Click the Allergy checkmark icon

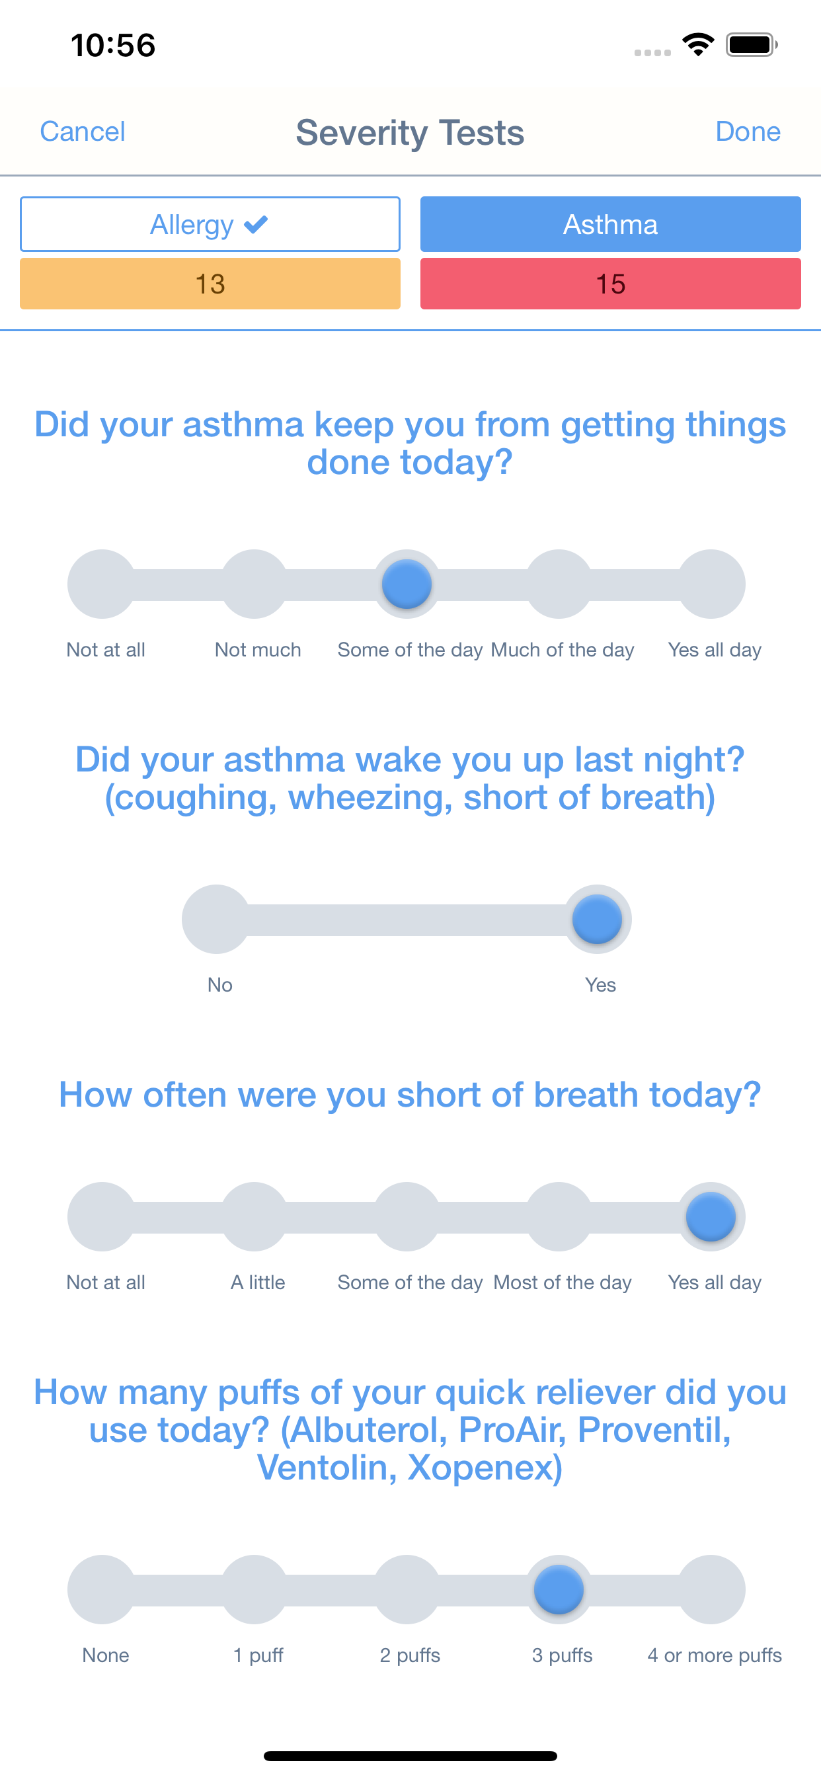256,224
